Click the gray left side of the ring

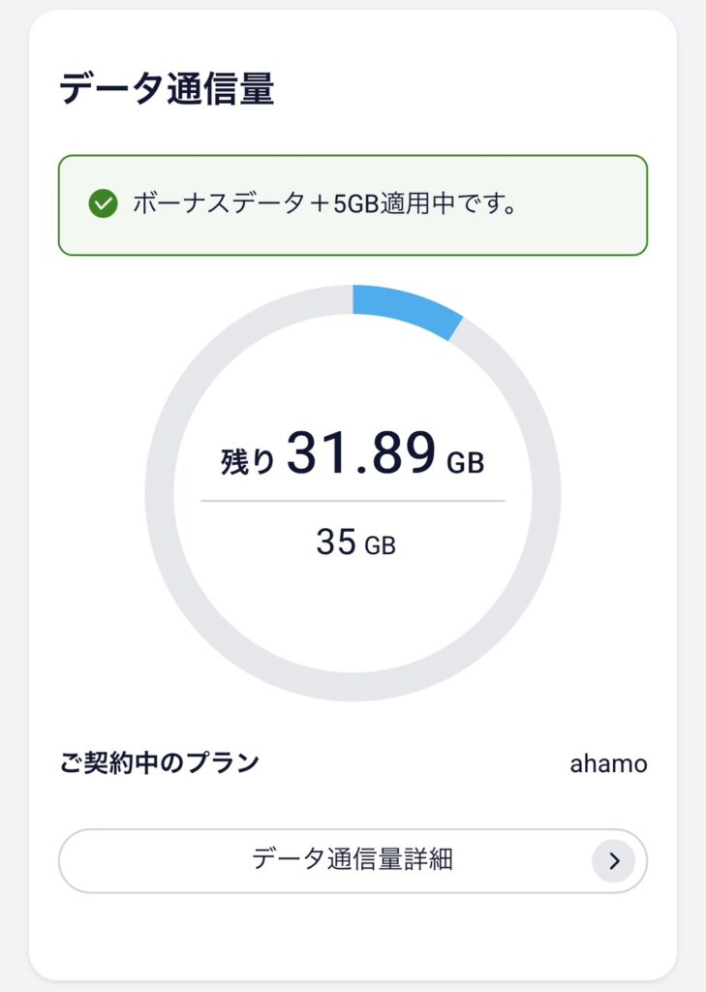[x=160, y=493]
